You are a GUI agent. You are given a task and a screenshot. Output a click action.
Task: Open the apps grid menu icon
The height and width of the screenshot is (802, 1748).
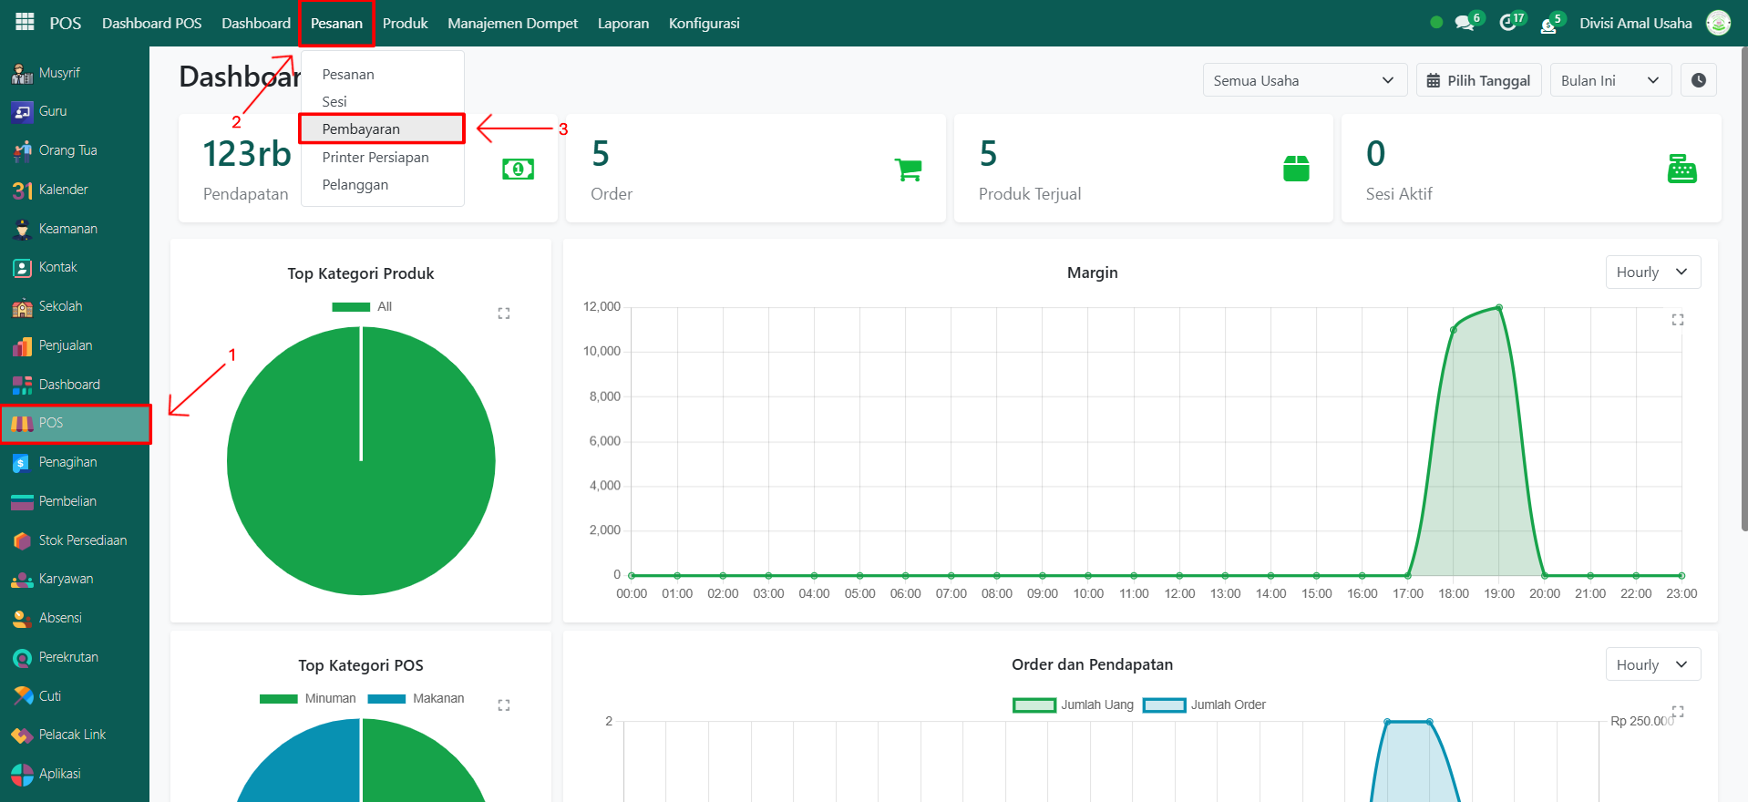click(x=25, y=23)
